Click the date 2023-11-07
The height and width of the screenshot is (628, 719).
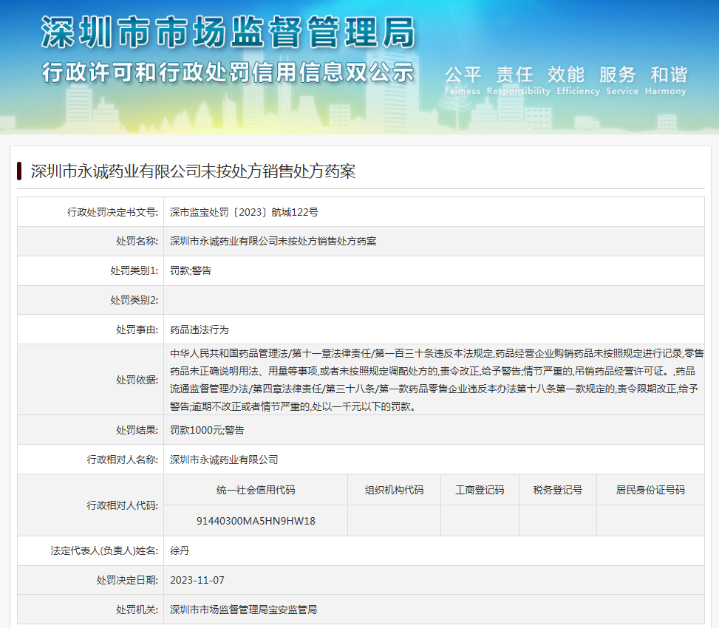pyautogui.click(x=197, y=580)
